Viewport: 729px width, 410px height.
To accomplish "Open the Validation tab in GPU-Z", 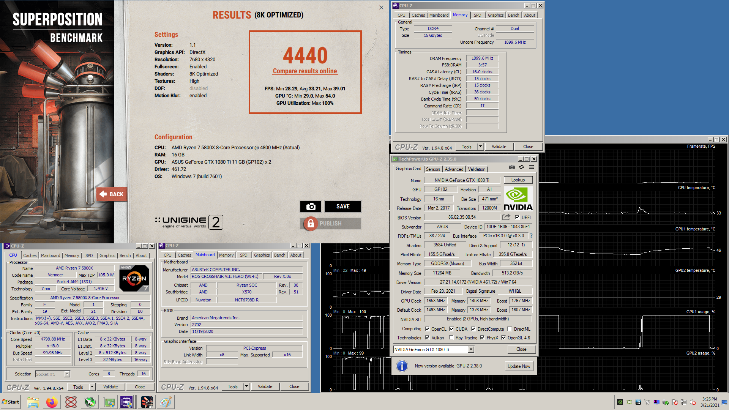I will 477,169.
